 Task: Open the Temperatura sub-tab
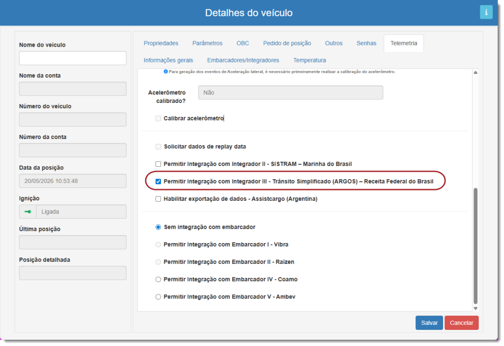click(x=309, y=60)
